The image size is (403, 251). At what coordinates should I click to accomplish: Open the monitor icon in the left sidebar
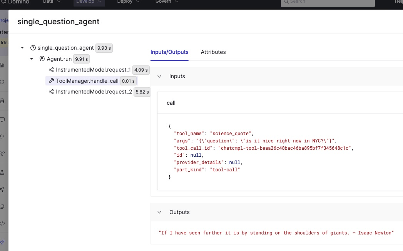pos(2,120)
